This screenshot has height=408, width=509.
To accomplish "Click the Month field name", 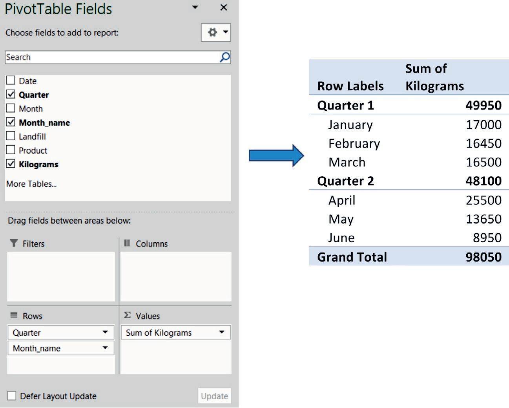I will tap(31, 108).
